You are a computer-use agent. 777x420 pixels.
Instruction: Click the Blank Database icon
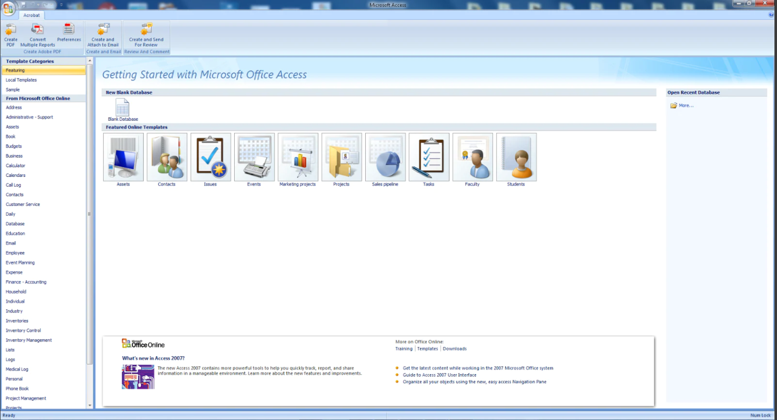pyautogui.click(x=122, y=108)
